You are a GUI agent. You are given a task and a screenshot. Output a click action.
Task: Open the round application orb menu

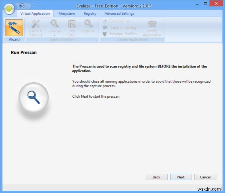point(9,9)
